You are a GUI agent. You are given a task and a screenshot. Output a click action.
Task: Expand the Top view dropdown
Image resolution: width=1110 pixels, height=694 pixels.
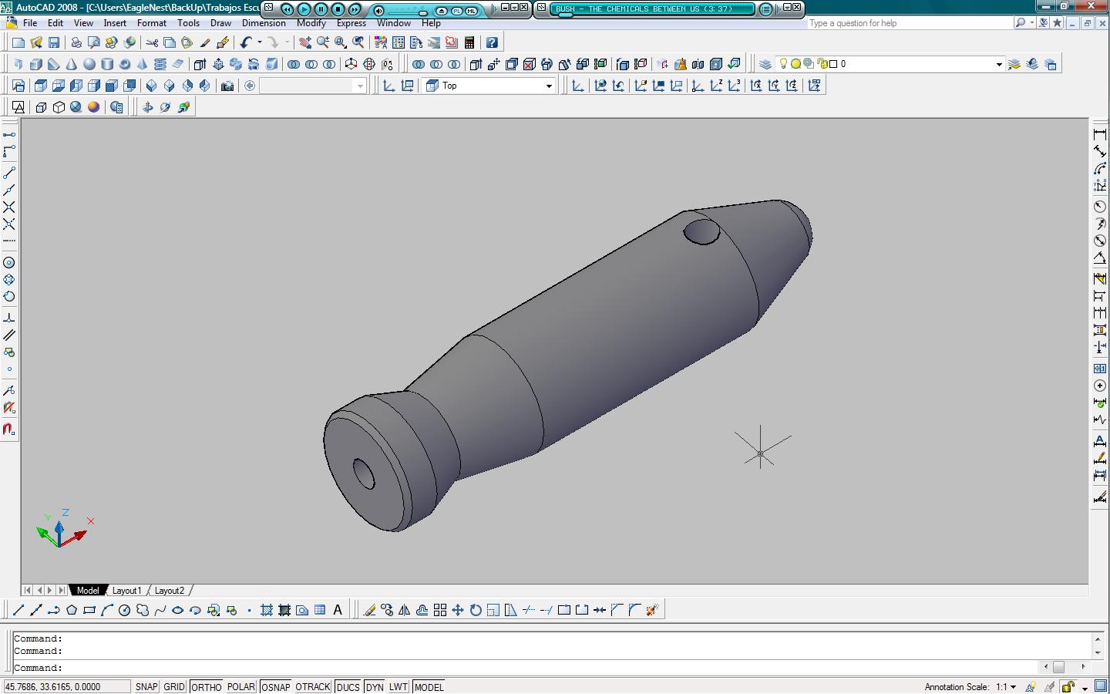(549, 86)
